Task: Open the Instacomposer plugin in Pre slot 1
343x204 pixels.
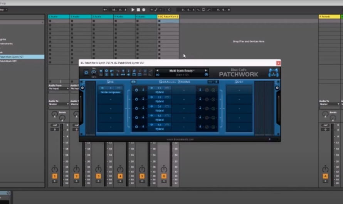Action: click(111, 92)
